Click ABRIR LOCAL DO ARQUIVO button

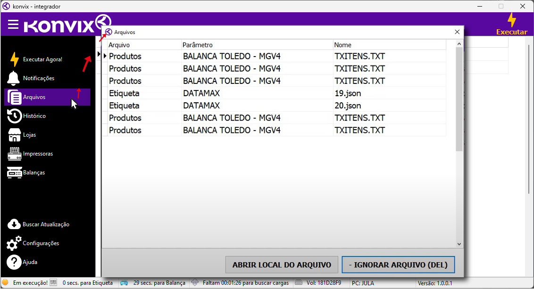pos(282,265)
